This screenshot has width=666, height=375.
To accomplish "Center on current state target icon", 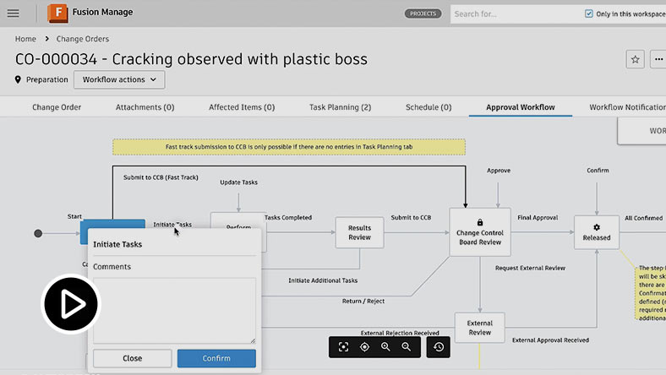I will tap(364, 347).
